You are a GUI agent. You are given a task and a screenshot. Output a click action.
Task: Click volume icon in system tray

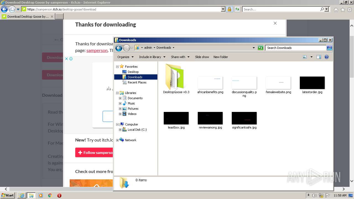314,195
